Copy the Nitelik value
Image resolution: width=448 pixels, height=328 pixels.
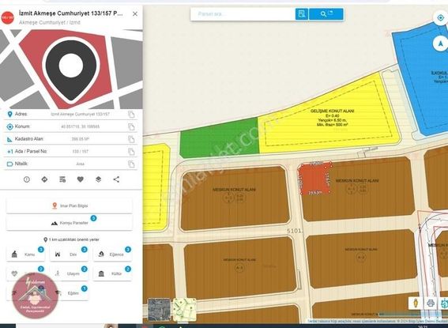point(131,164)
